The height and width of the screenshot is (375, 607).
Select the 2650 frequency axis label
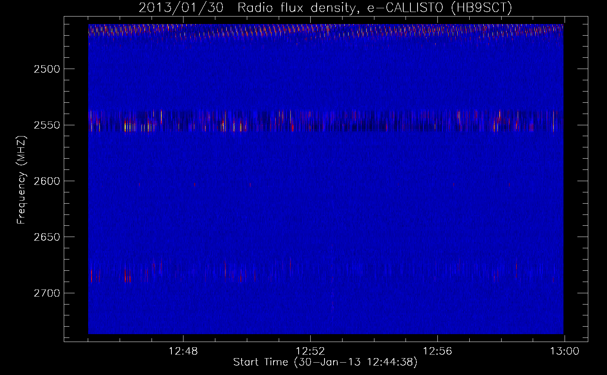click(x=47, y=237)
